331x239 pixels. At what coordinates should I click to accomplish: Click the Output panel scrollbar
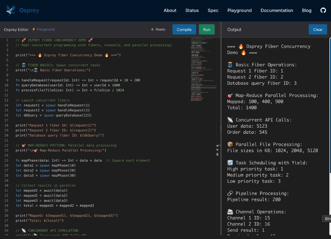330,106
